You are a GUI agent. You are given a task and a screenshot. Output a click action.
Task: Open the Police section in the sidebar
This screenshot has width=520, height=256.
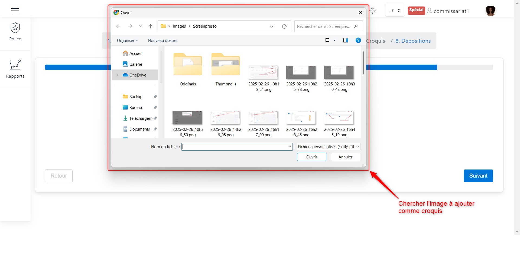[x=15, y=32]
